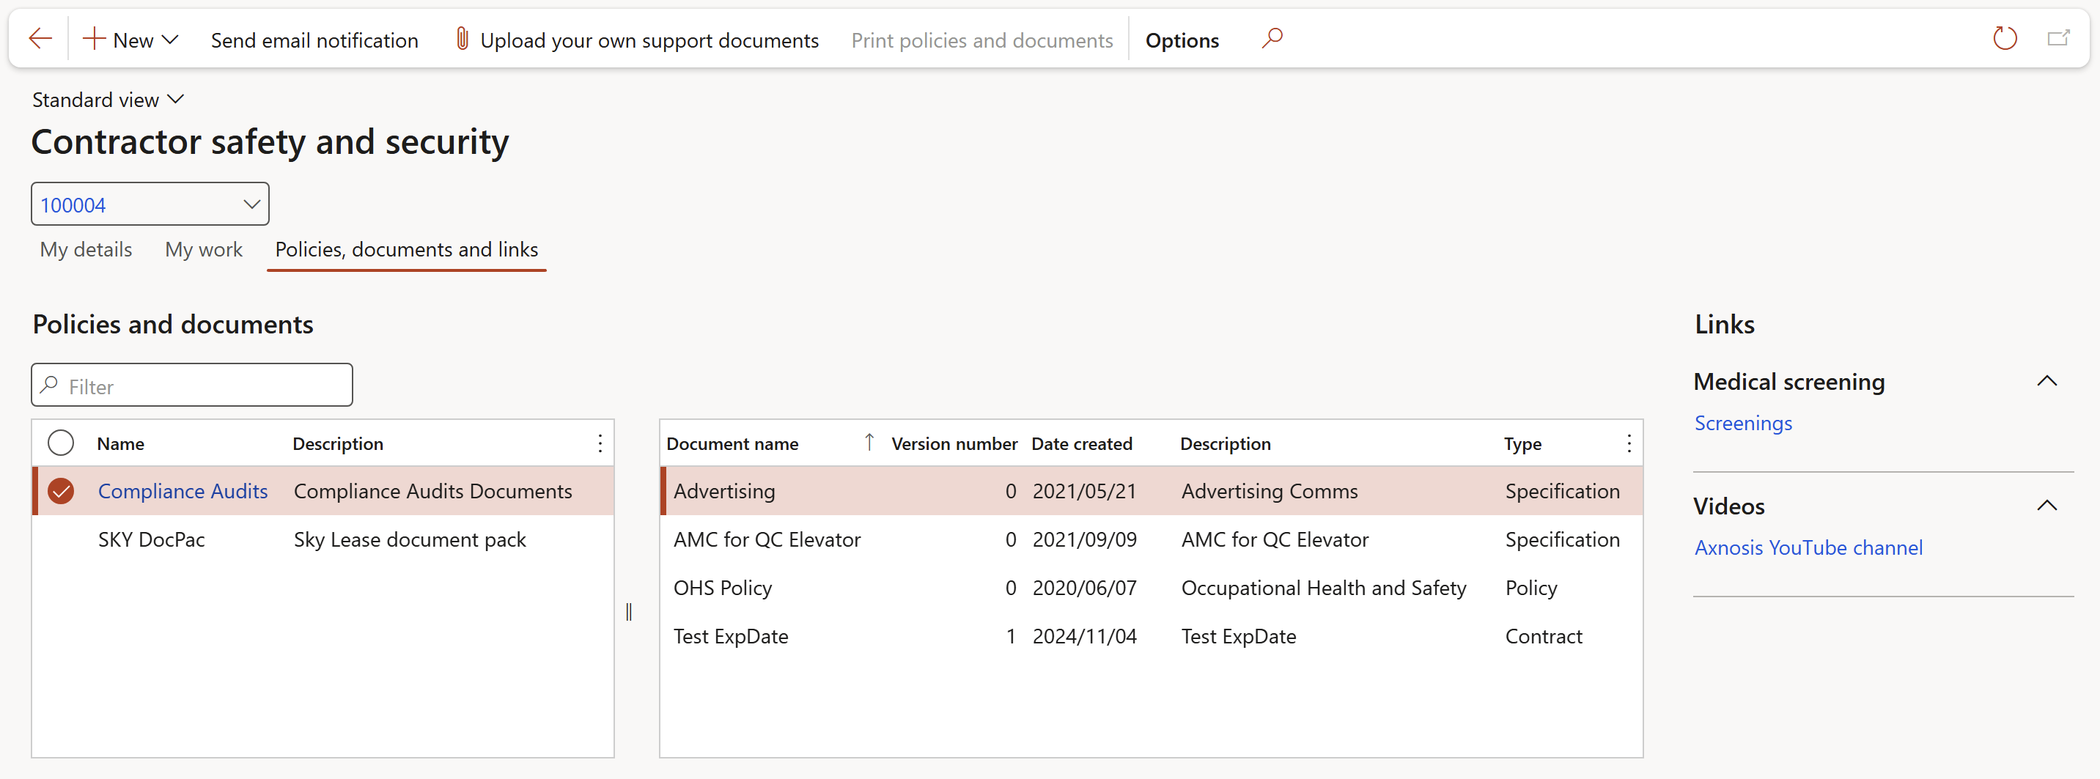Screen dimensions: 2100x779
Task: Open the 100004 contractor dropdown
Action: [x=251, y=204]
